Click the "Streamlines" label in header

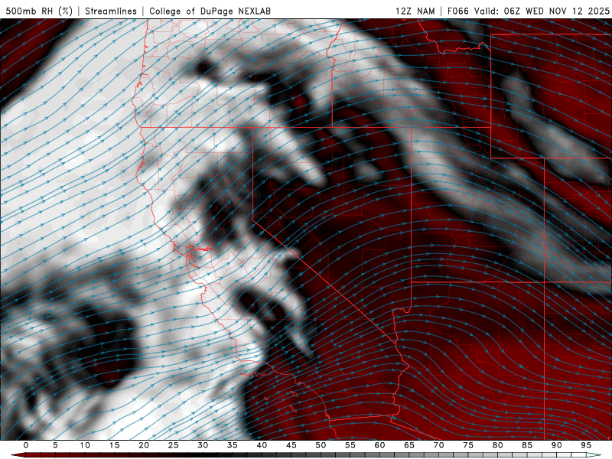coord(111,11)
